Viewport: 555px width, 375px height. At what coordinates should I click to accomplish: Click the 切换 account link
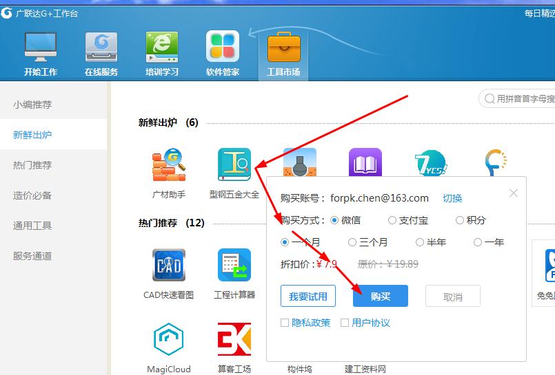(452, 198)
